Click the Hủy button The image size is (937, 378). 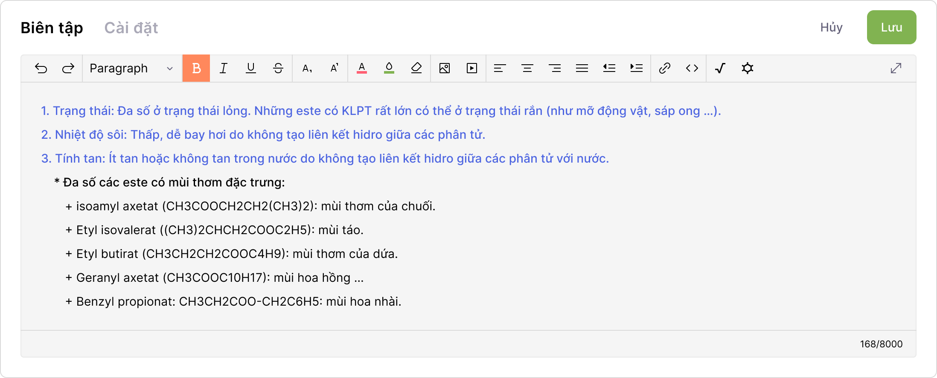point(831,27)
